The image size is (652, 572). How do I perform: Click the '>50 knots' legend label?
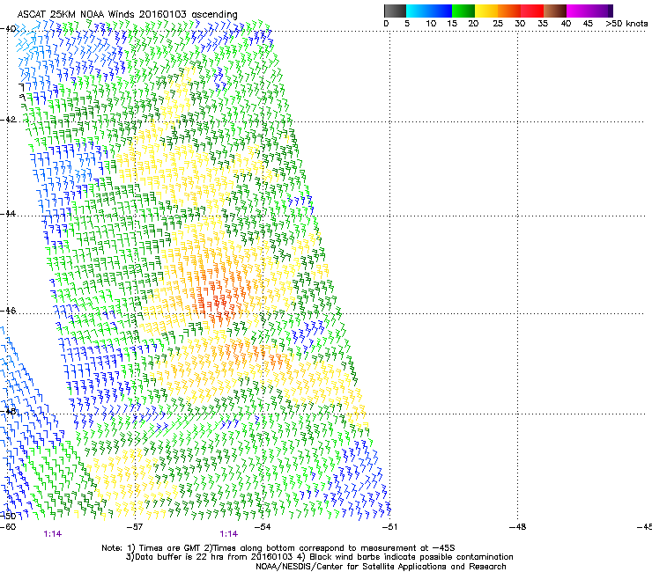point(626,23)
